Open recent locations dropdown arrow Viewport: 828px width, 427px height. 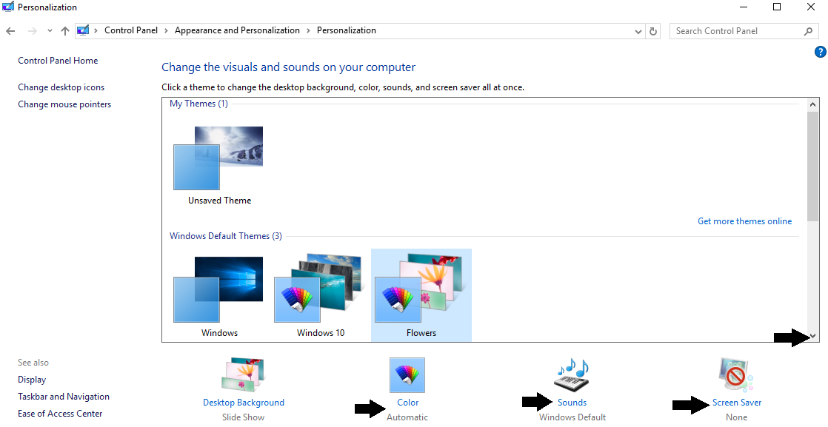click(50, 31)
